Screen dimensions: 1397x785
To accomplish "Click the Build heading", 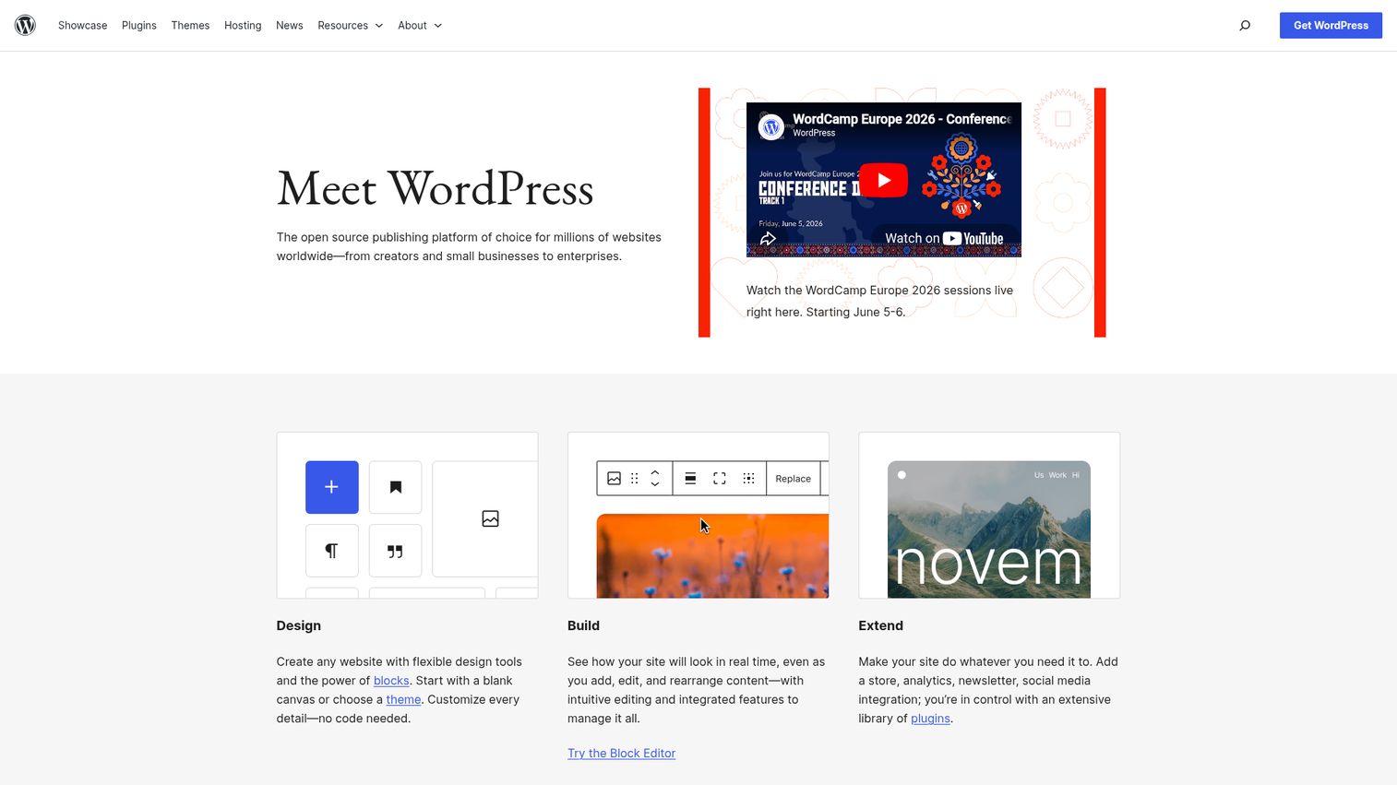I will pos(583,625).
